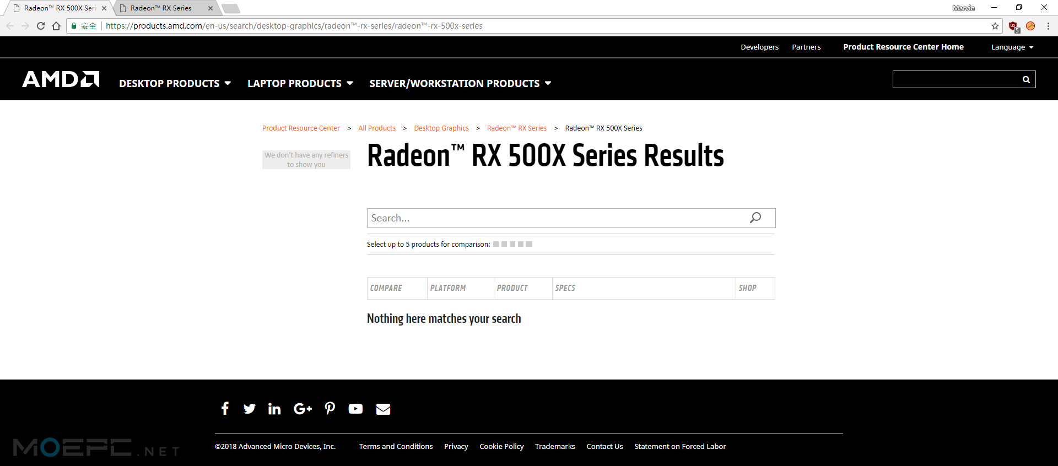The image size is (1058, 466).
Task: Click the red shield extension icon
Action: tap(1013, 26)
